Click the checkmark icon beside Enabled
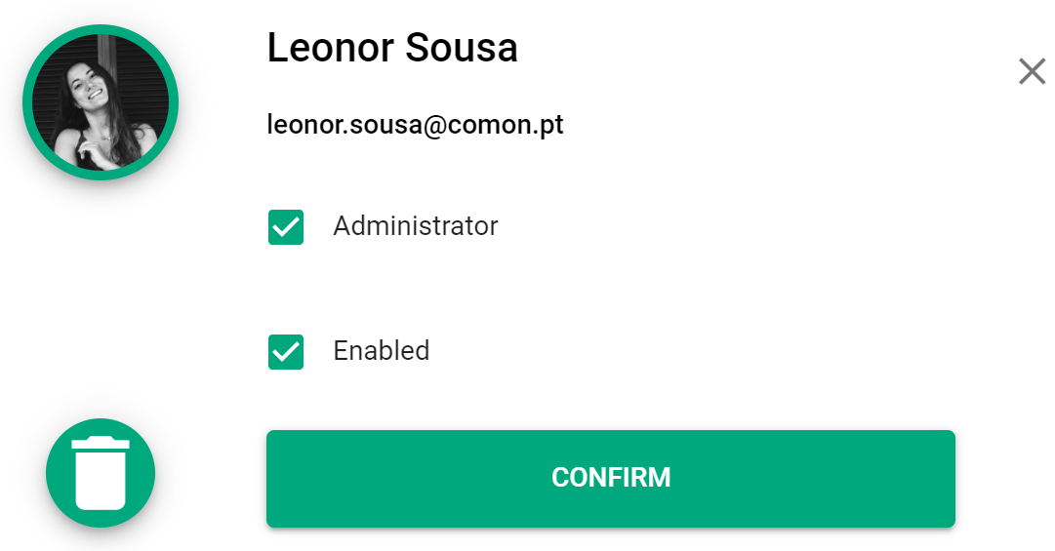1055x551 pixels. coord(286,352)
